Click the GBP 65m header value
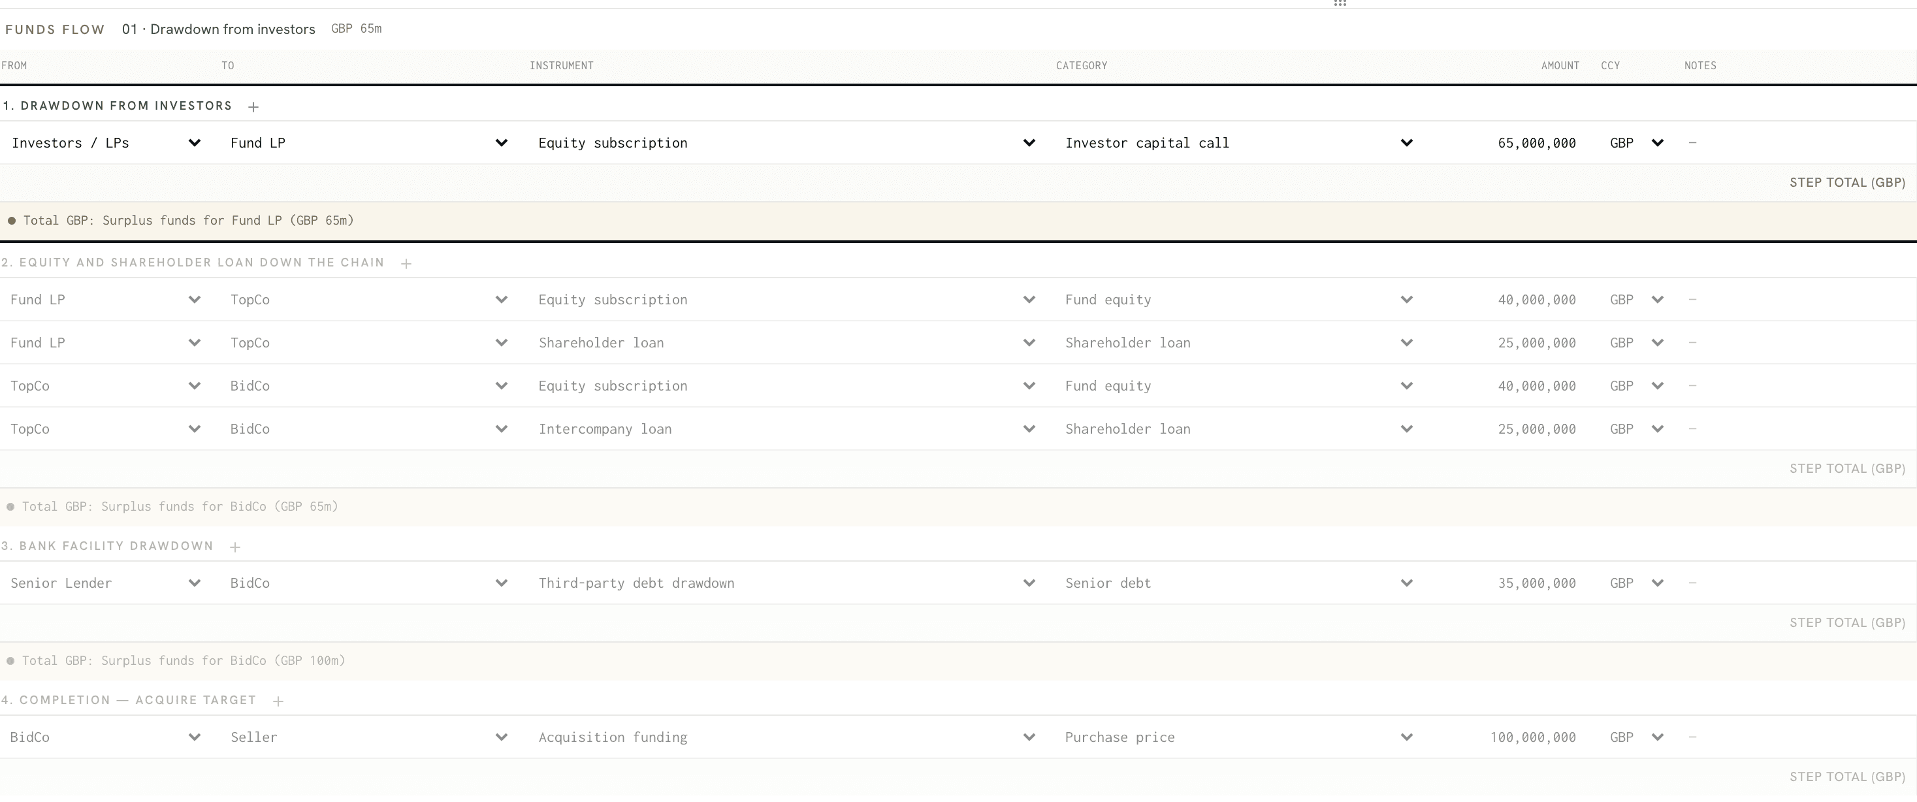Viewport: 1917px width, 802px height. tap(357, 28)
